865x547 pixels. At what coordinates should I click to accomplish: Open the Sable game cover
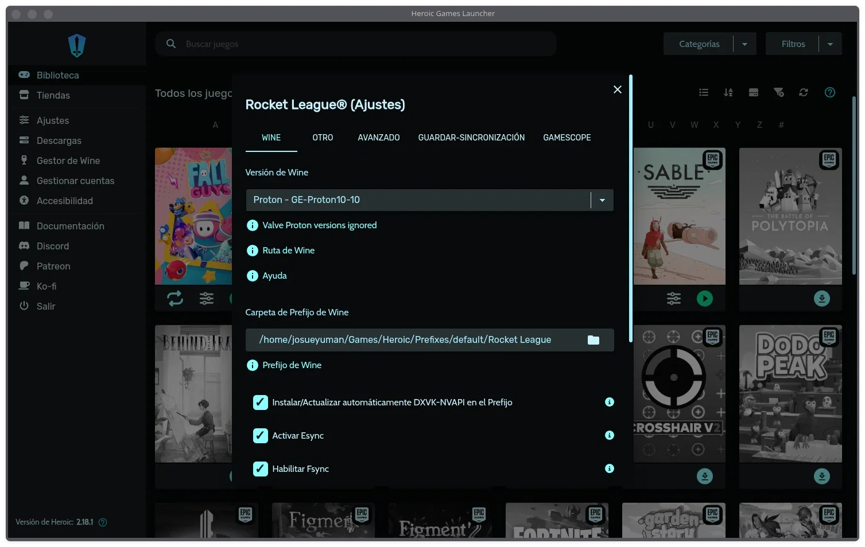click(680, 216)
